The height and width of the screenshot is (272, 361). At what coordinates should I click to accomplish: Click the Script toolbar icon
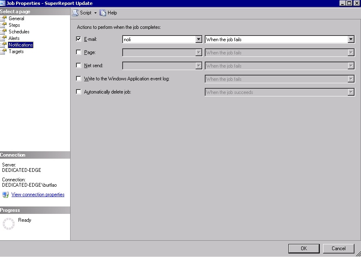[x=75, y=13]
